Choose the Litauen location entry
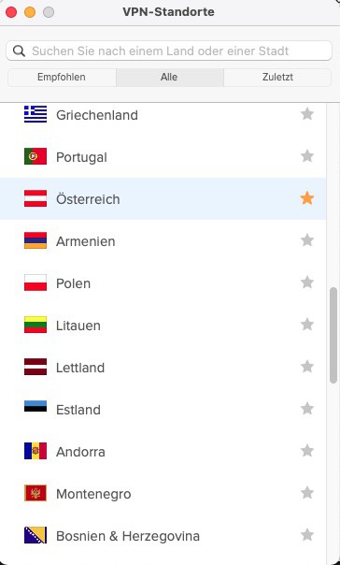340x565 pixels. [x=163, y=325]
